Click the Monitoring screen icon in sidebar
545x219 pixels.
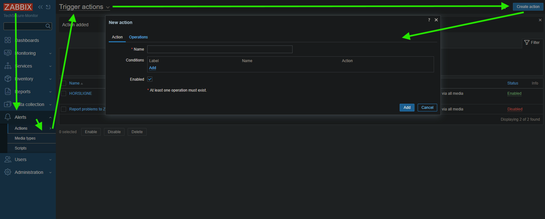pyautogui.click(x=8, y=53)
